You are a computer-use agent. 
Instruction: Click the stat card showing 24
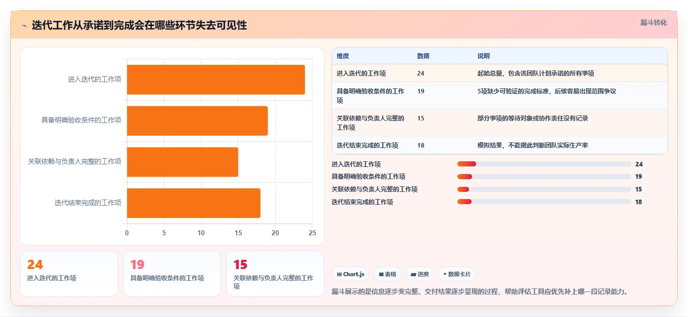[x=69, y=274]
